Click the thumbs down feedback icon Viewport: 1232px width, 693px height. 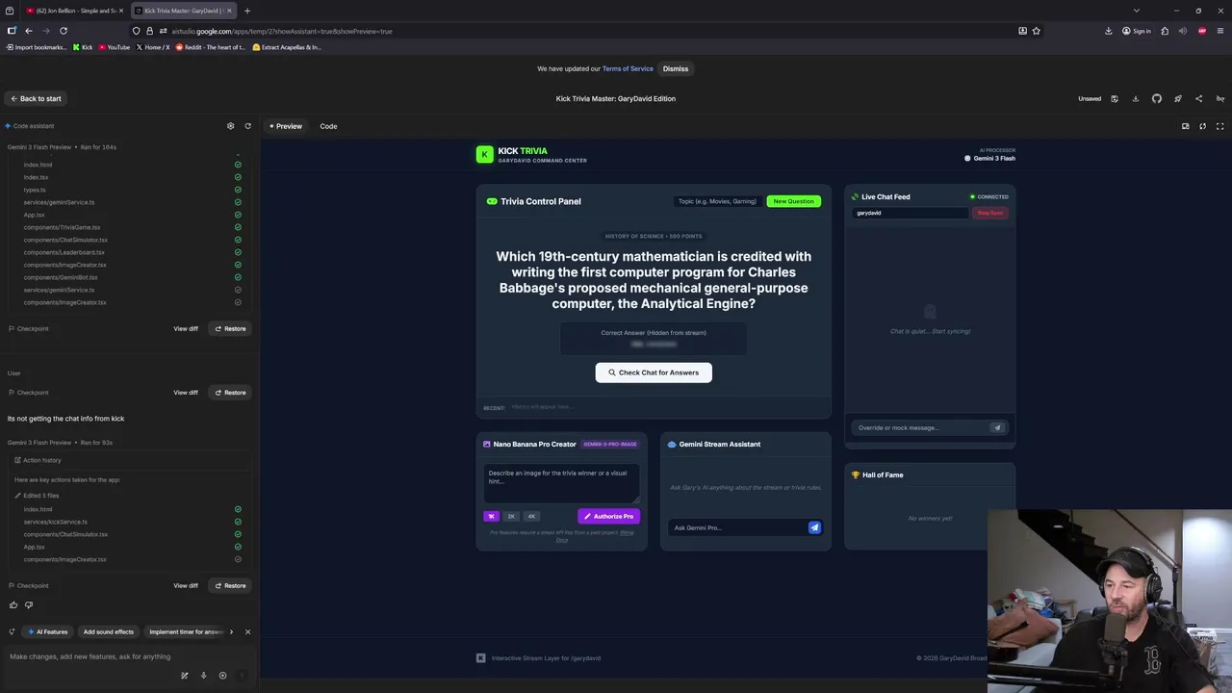(29, 604)
